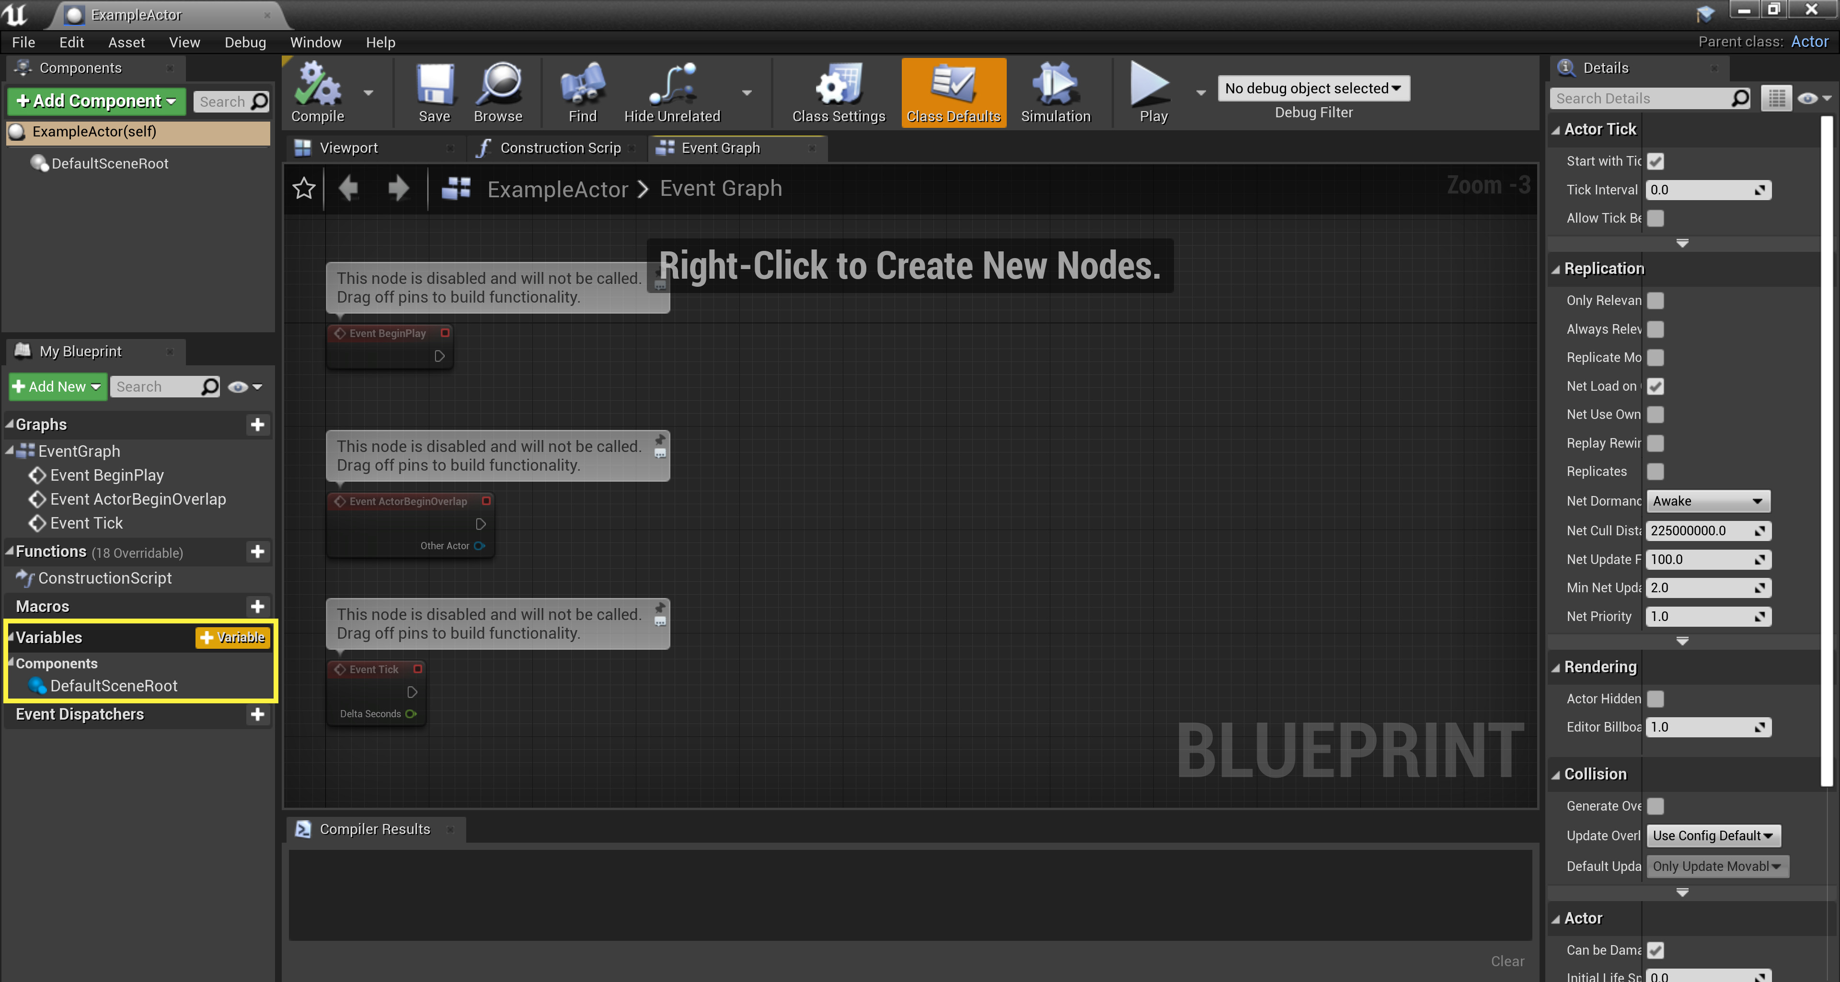This screenshot has width=1840, height=982.
Task: Switch to the Viewport tab
Action: click(x=348, y=148)
